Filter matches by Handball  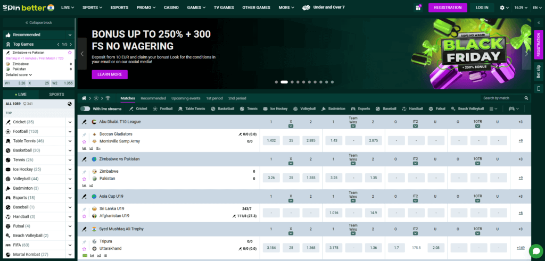(x=412, y=108)
